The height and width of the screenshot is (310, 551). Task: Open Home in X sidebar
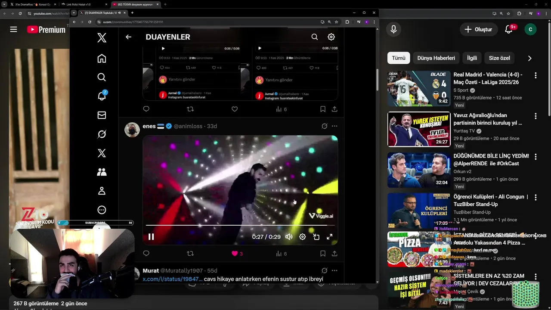coord(102,58)
